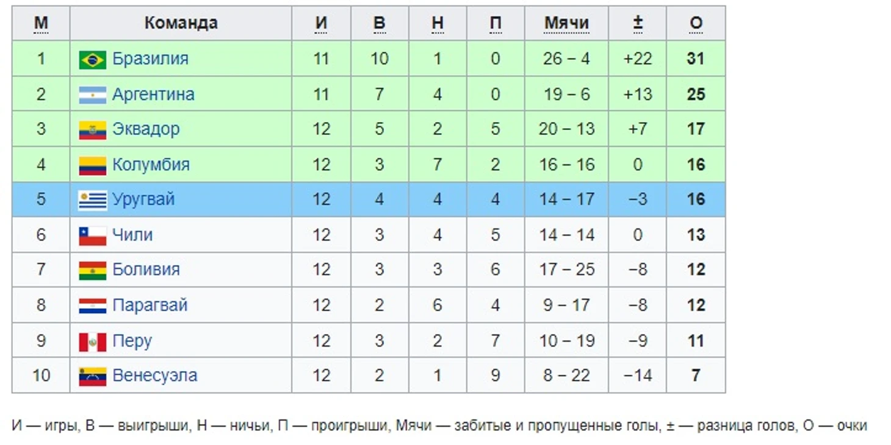This screenshot has width=891, height=445.
Task: Click the ± goal difference header
Action: (637, 23)
